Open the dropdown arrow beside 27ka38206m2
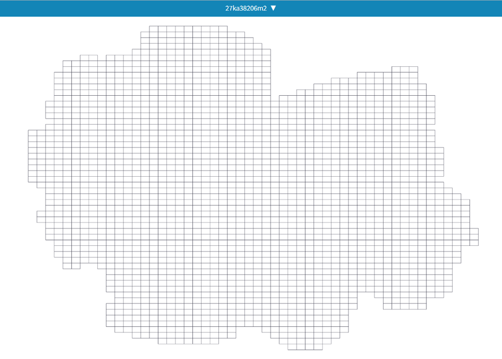 [x=273, y=8]
